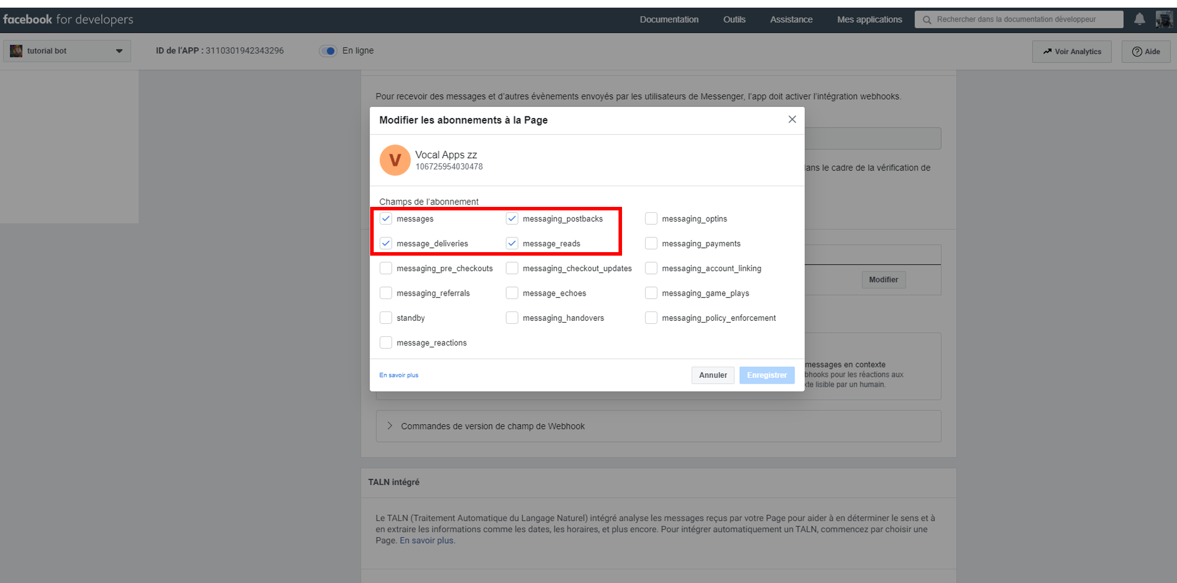Click the page ID 106725954030478
This screenshot has height=583, width=1177.
click(449, 167)
